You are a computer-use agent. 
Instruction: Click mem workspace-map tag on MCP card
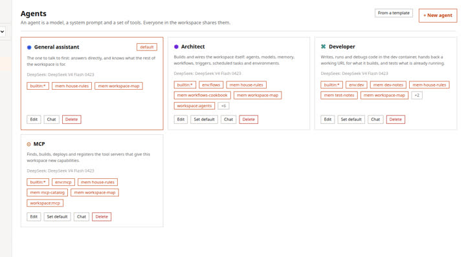coord(94,192)
